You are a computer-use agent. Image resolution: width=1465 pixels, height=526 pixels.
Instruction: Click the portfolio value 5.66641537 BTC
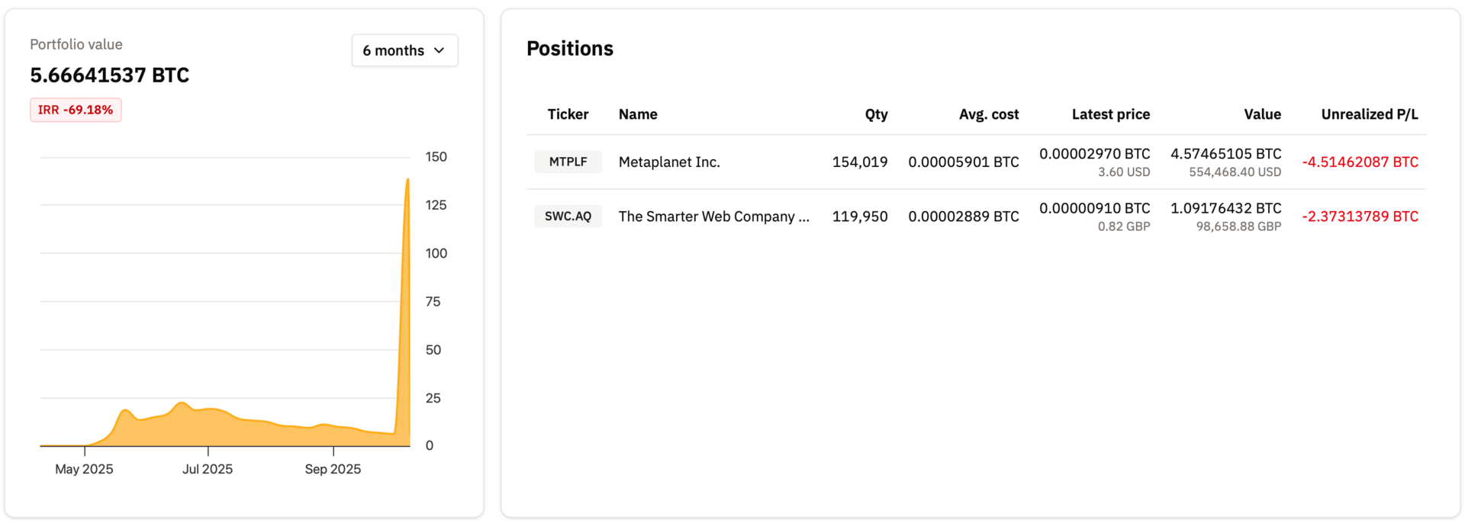tap(110, 75)
